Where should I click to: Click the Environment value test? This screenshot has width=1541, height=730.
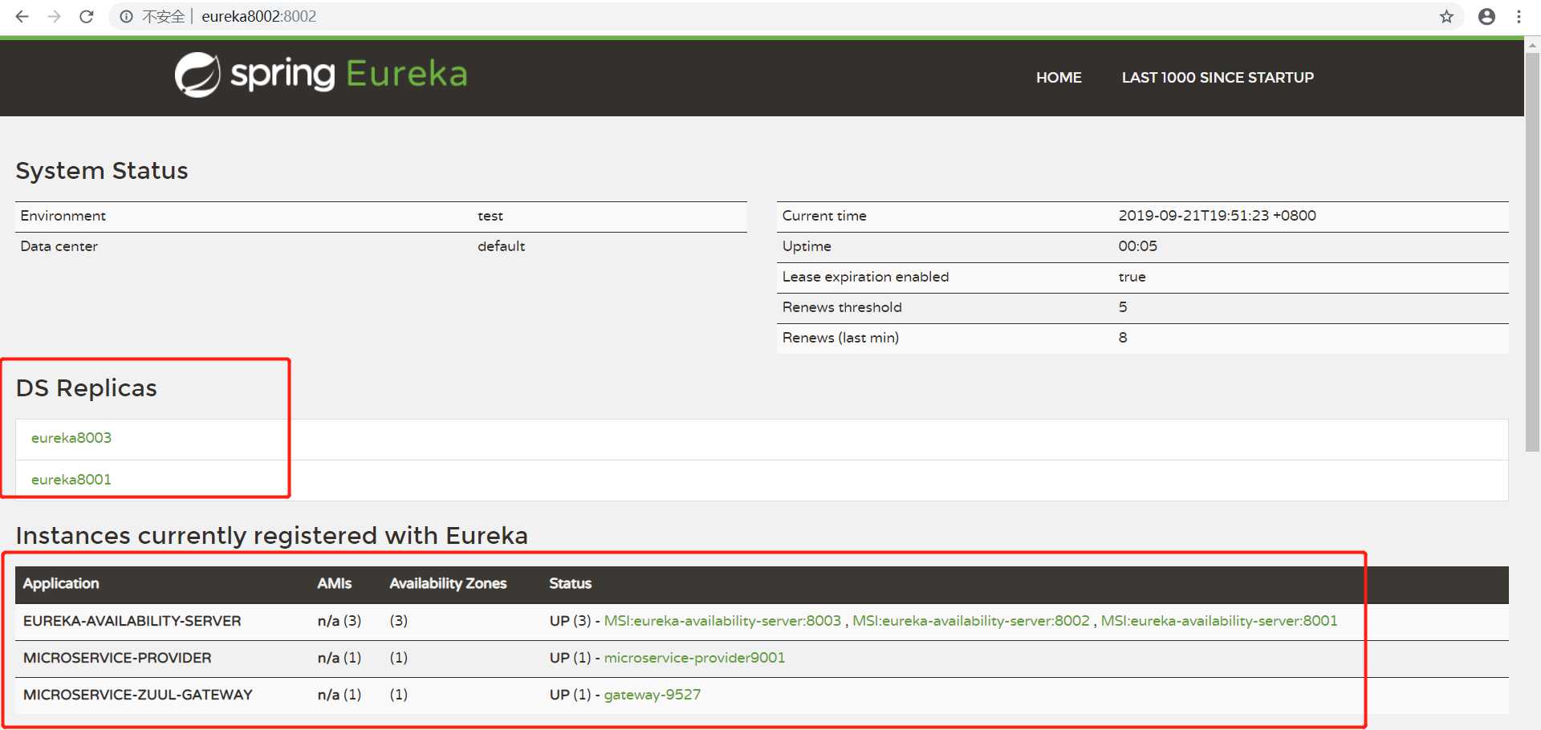click(490, 216)
